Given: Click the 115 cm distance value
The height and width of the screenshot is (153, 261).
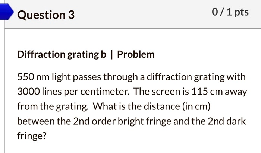Looking at the screenshot, I should point(207,92).
